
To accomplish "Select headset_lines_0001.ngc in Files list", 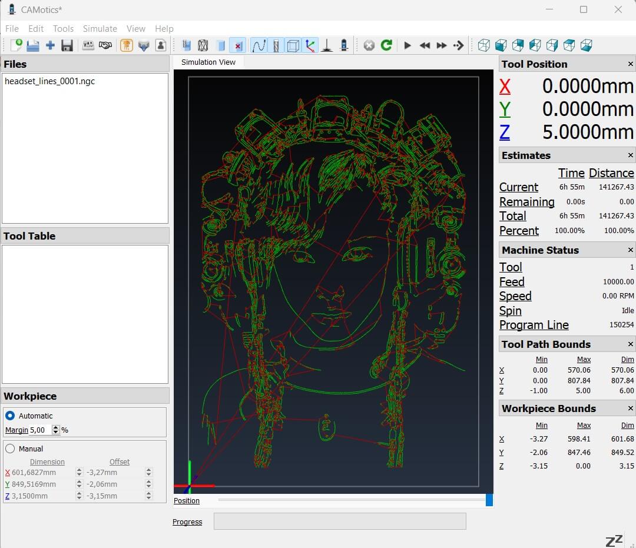I will coord(49,81).
